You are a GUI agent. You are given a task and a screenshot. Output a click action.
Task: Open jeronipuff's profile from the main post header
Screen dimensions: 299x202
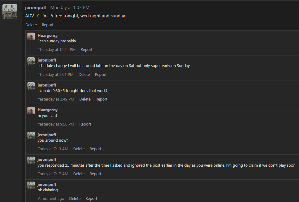click(x=36, y=8)
